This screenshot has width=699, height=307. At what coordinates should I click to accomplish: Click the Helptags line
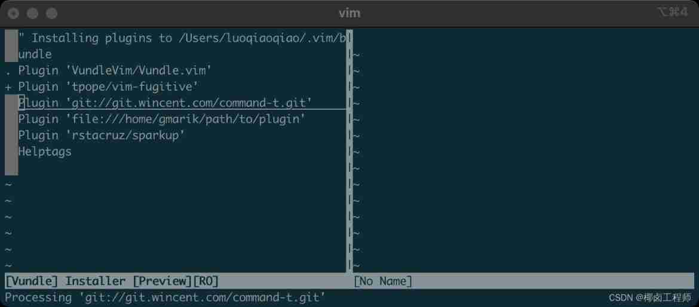pos(45,151)
